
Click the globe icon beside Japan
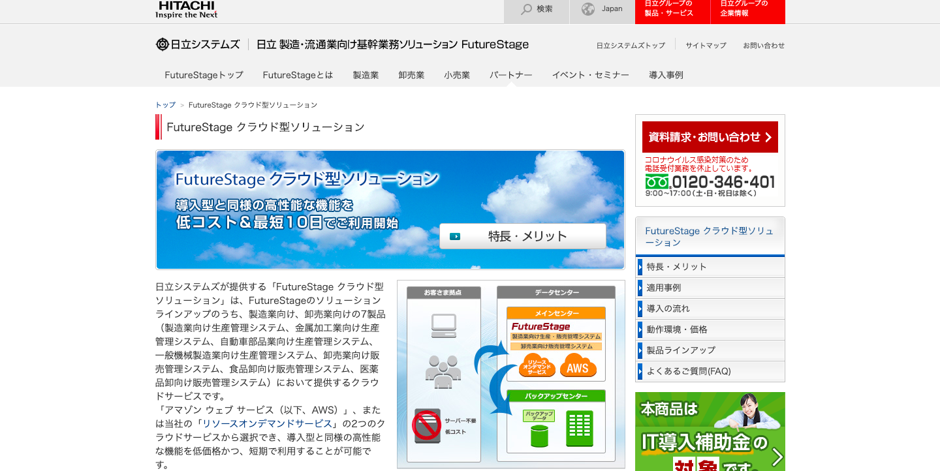(588, 9)
